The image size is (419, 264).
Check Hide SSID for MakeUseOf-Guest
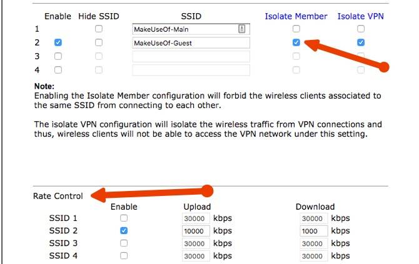pos(98,43)
